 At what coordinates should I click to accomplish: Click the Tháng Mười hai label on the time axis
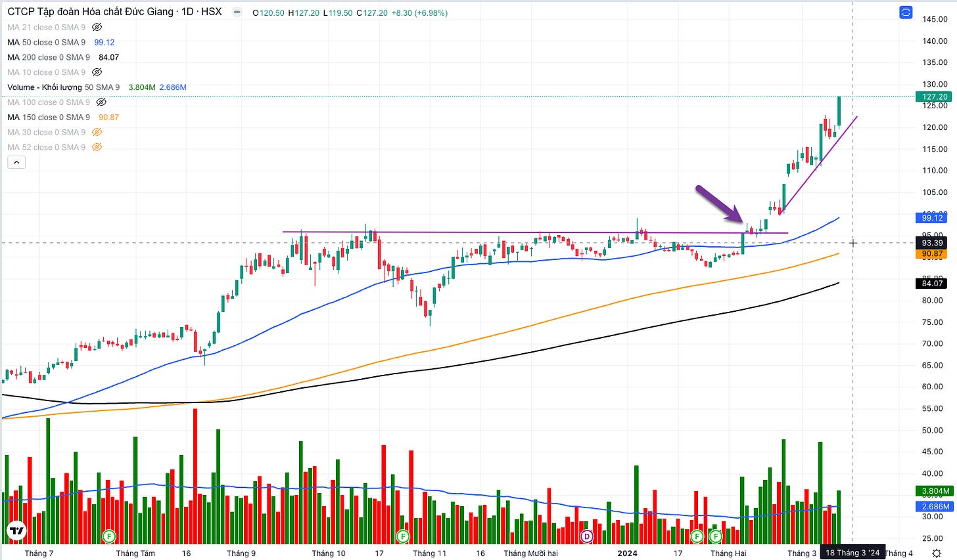(530, 553)
